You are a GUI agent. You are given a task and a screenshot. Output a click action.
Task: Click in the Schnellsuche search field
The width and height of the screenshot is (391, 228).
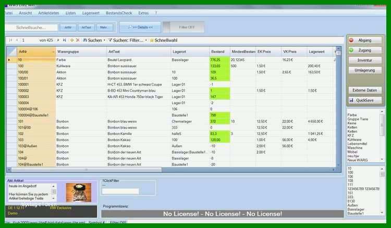(x=31, y=28)
